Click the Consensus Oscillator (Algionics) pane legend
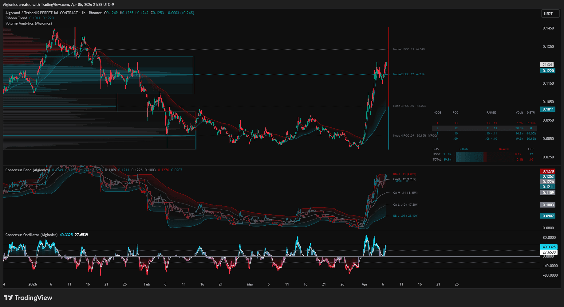This screenshot has height=307, width=564. pos(31,235)
